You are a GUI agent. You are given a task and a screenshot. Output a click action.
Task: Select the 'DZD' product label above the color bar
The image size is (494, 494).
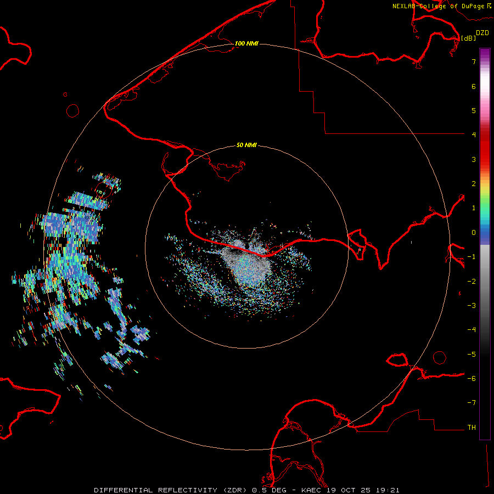(482, 33)
